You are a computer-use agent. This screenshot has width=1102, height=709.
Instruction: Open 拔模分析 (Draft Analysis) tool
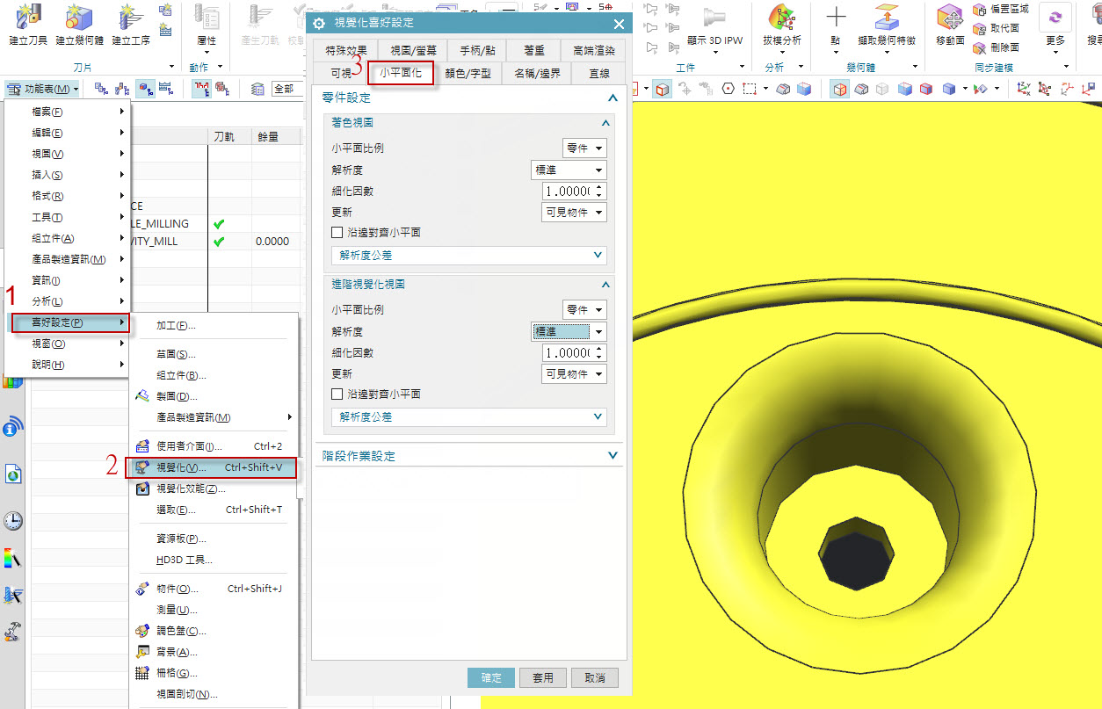pyautogui.click(x=781, y=18)
